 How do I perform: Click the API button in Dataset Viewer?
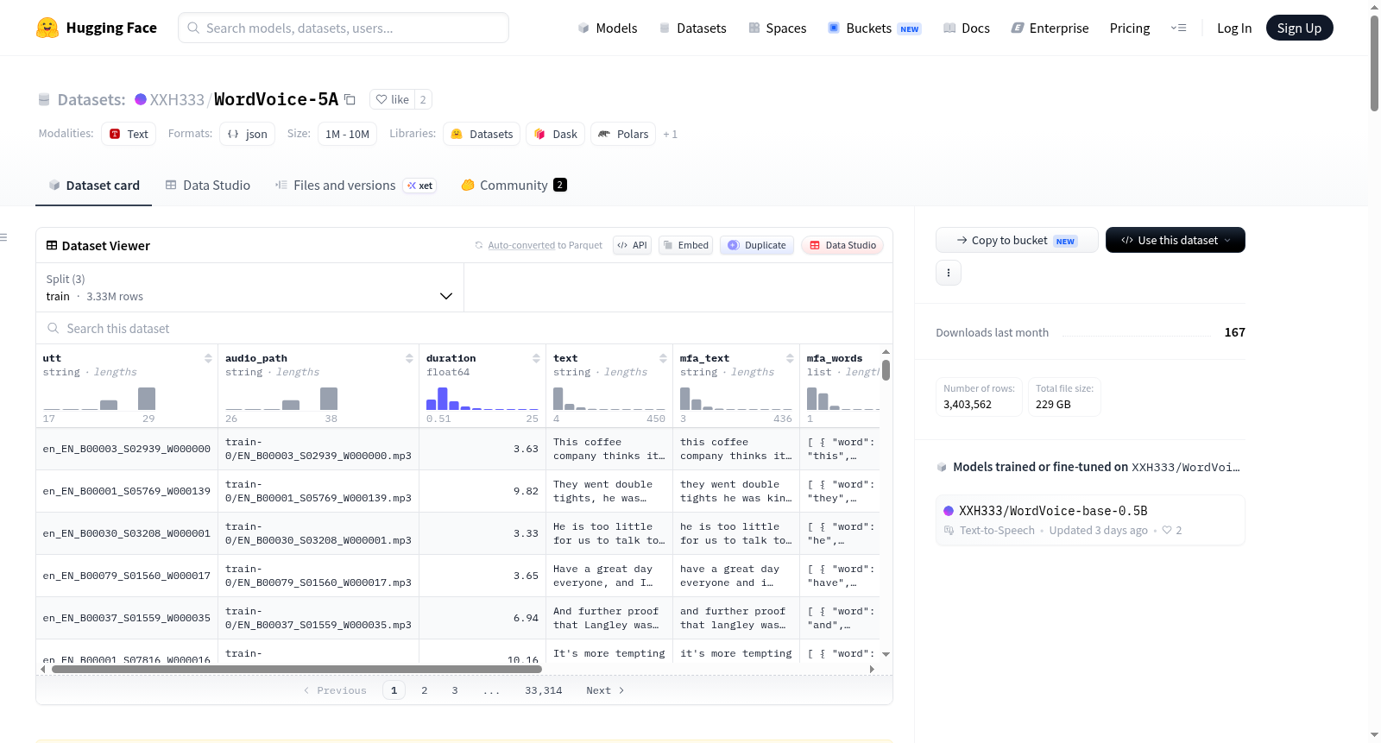point(632,245)
